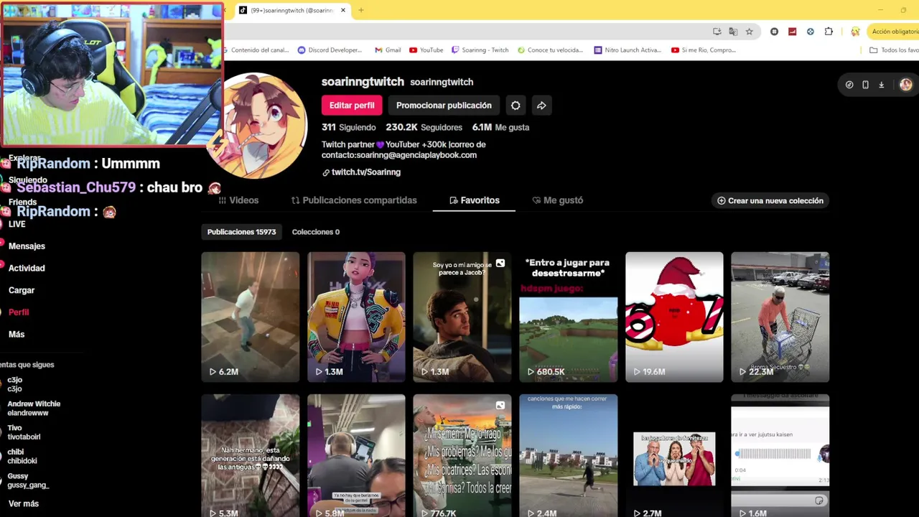The image size is (919, 517).
Task: Open Cargar in the sidebar
Action: pos(22,290)
